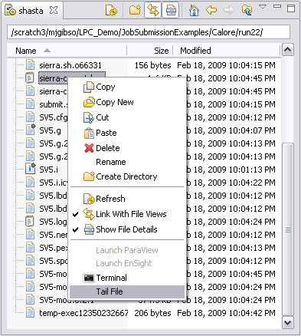Choose Rename from the context menu
Screen dimensions: 301x336
click(x=127, y=162)
